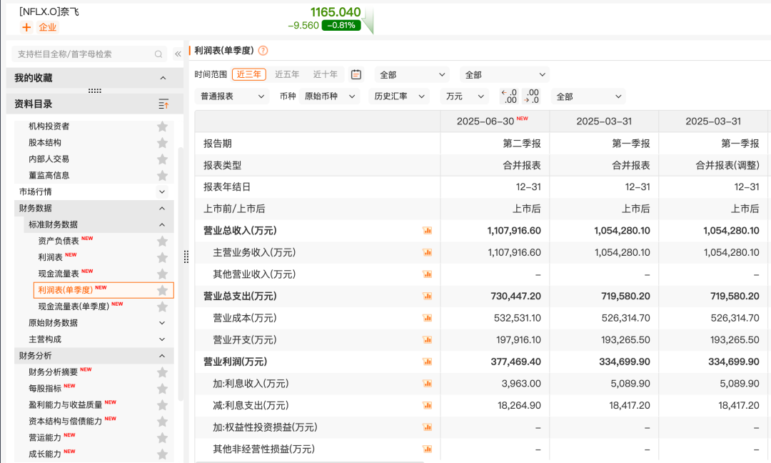Image resolution: width=771 pixels, height=463 pixels.
Task: Collapse the sidebar with double-chevron icon
Action: [x=178, y=54]
